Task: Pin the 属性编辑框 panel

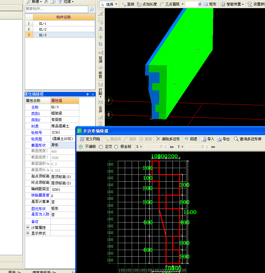Action: click(x=88, y=94)
